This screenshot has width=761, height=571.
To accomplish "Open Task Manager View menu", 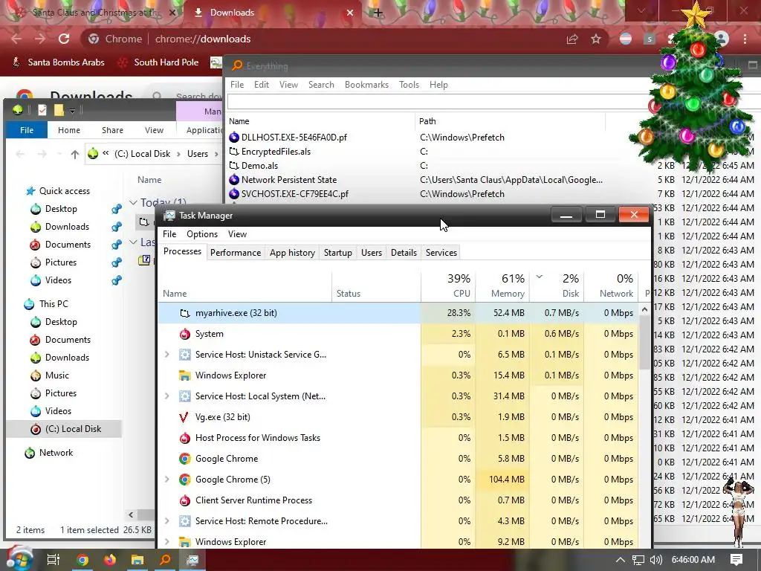I will pyautogui.click(x=237, y=234).
